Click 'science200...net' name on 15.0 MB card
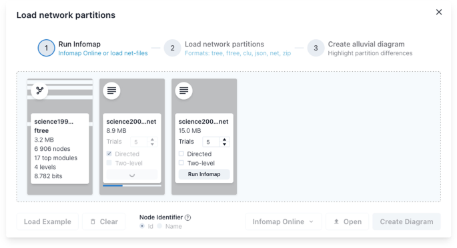Image resolution: width=457 pixels, height=248 pixels. click(x=203, y=122)
